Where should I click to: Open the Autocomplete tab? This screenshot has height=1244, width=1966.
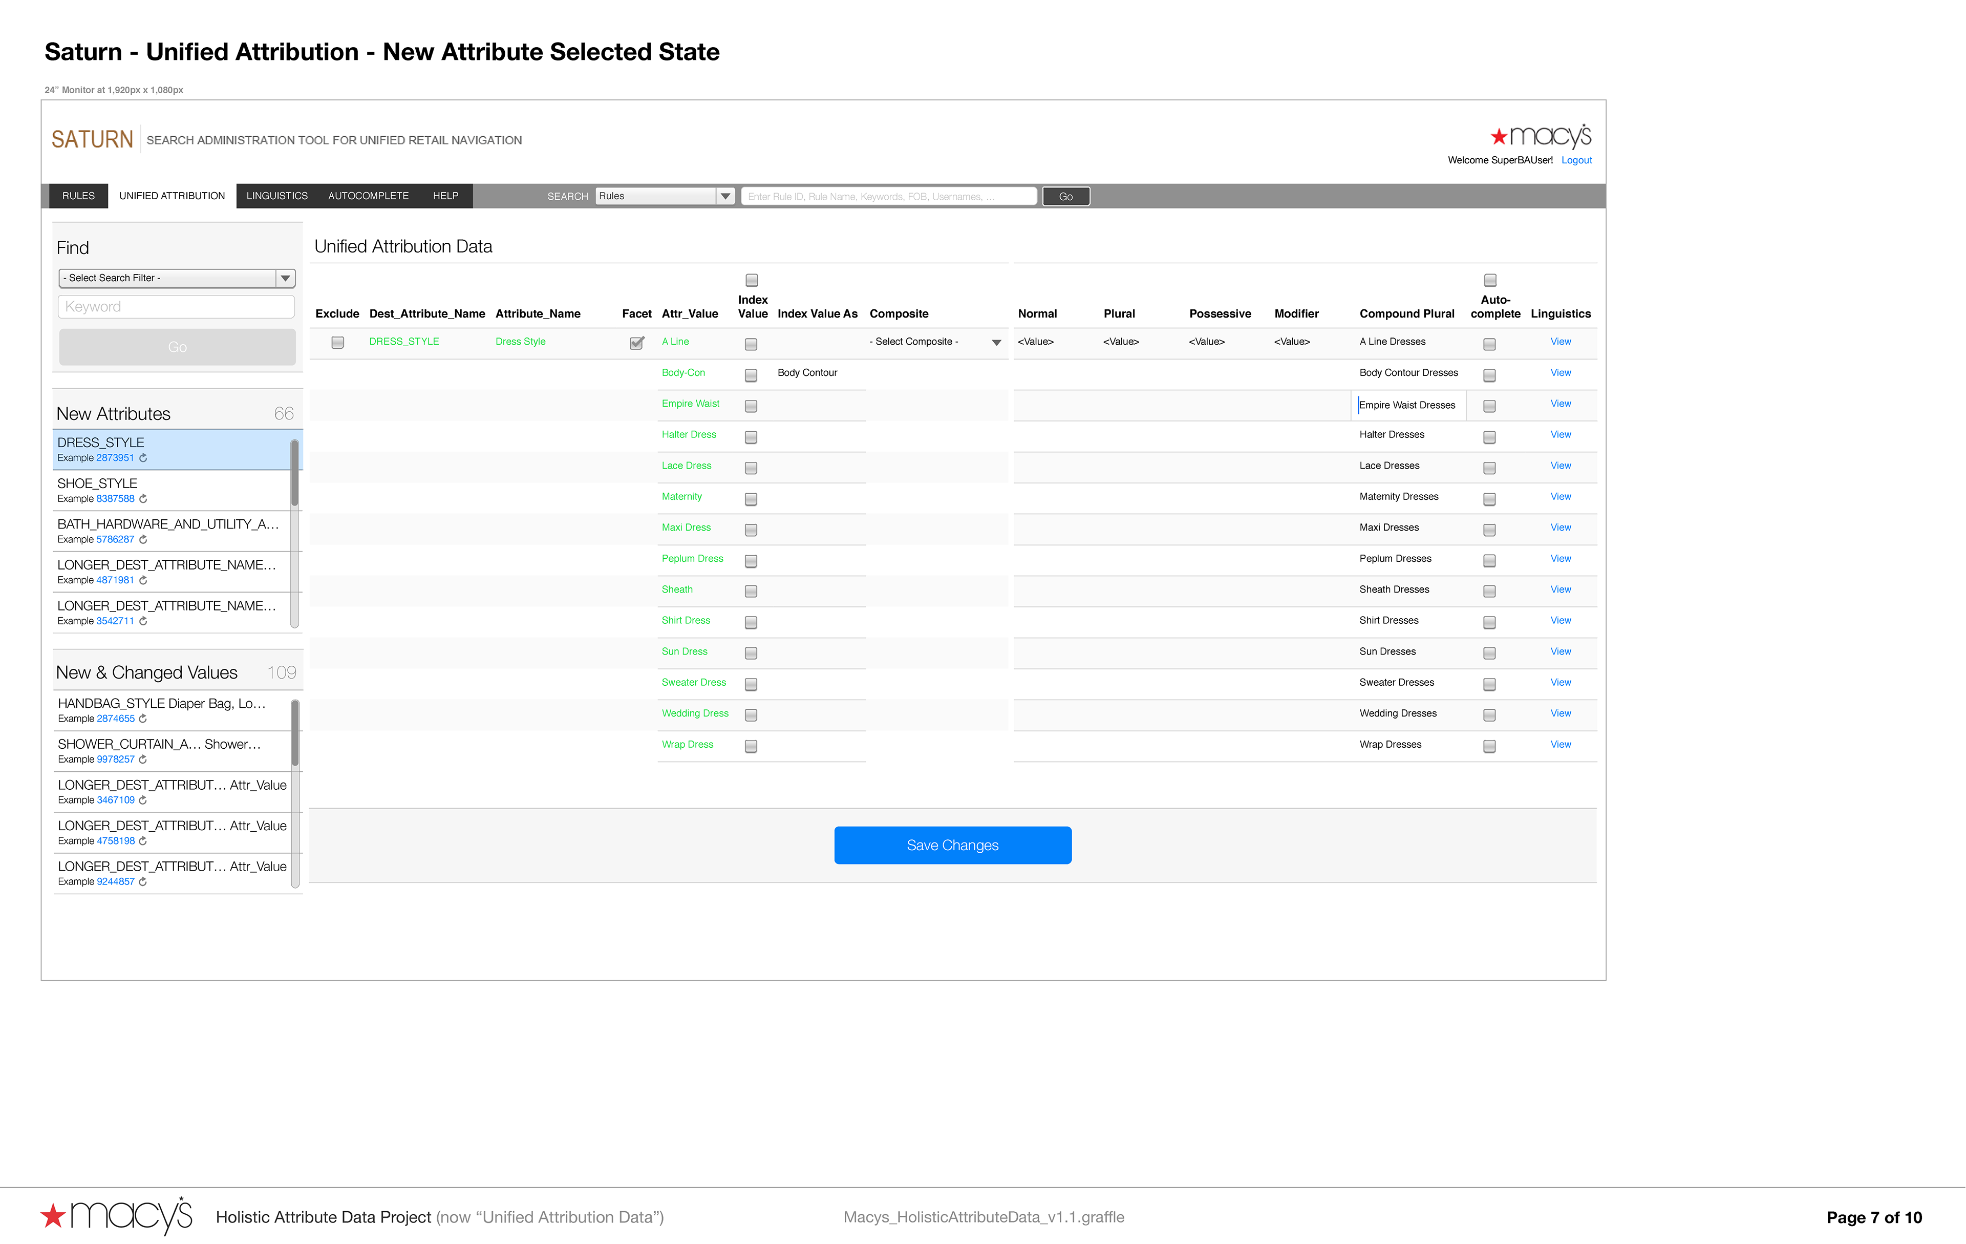pyautogui.click(x=368, y=196)
